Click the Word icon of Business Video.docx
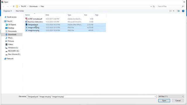 [26, 22]
